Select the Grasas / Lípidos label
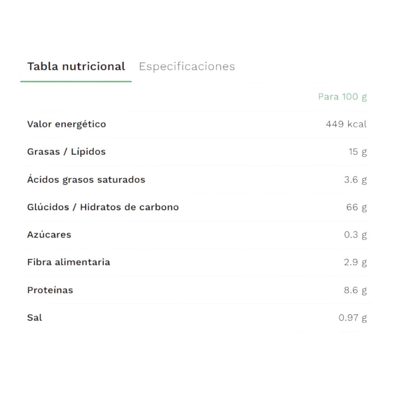Image resolution: width=393 pixels, height=393 pixels. coord(66,152)
